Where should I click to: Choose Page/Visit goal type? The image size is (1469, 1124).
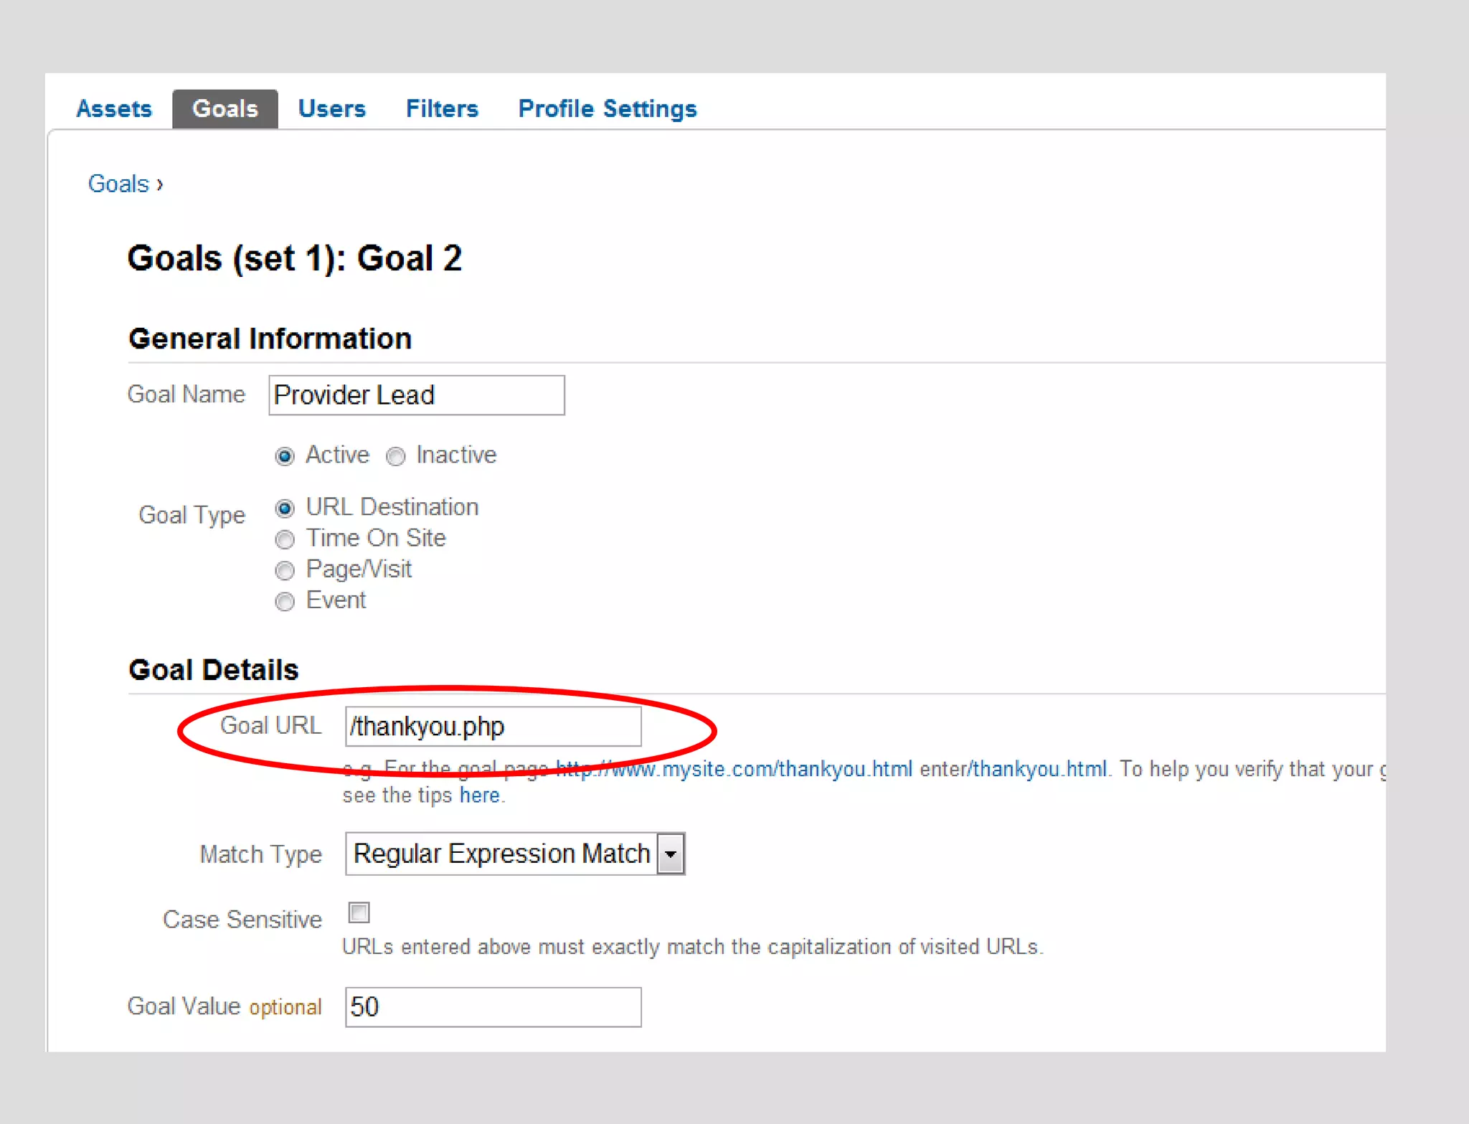285,571
